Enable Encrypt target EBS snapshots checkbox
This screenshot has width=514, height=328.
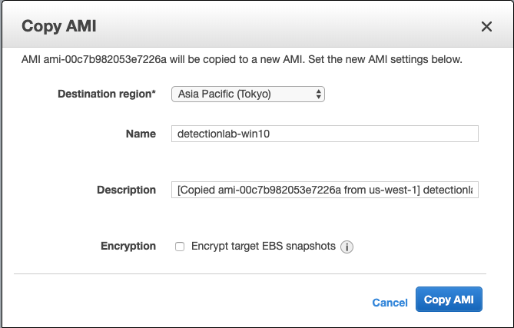(x=180, y=247)
